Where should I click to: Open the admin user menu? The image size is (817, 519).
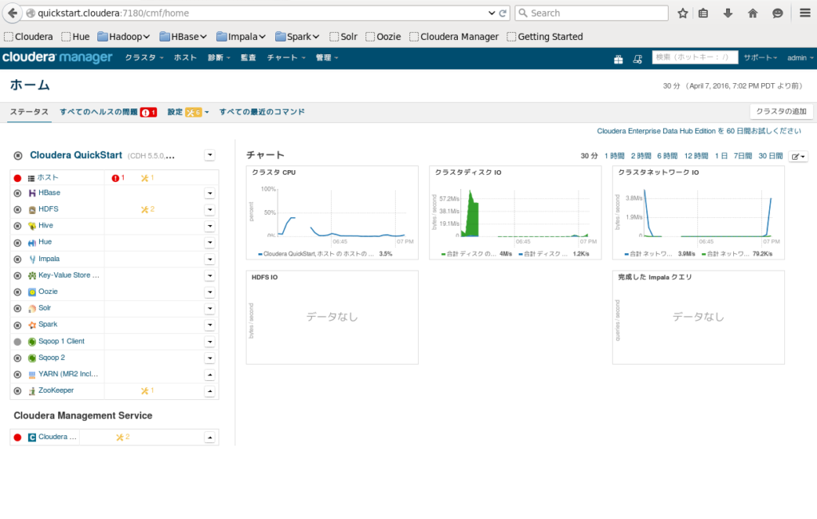click(799, 58)
